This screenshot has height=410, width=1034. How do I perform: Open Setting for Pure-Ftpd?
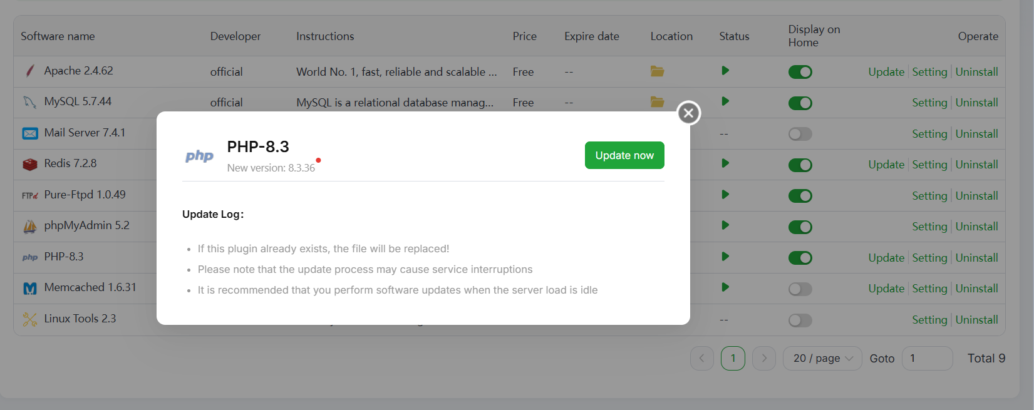929,196
